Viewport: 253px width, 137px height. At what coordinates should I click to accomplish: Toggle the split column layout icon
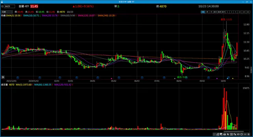click(x=231, y=134)
